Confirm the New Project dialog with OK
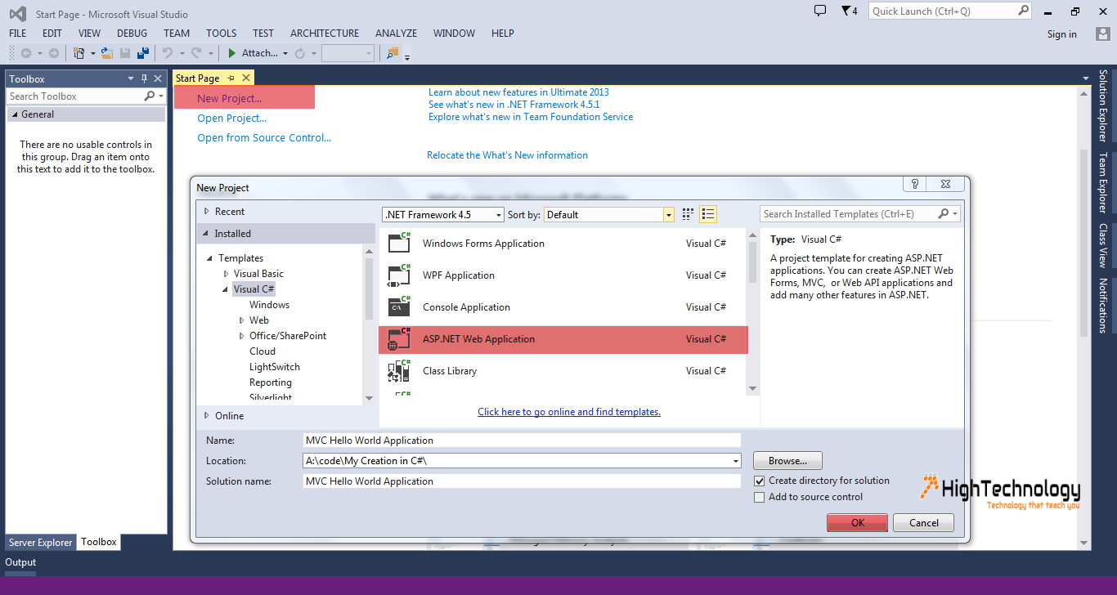The width and height of the screenshot is (1117, 595). pos(857,523)
